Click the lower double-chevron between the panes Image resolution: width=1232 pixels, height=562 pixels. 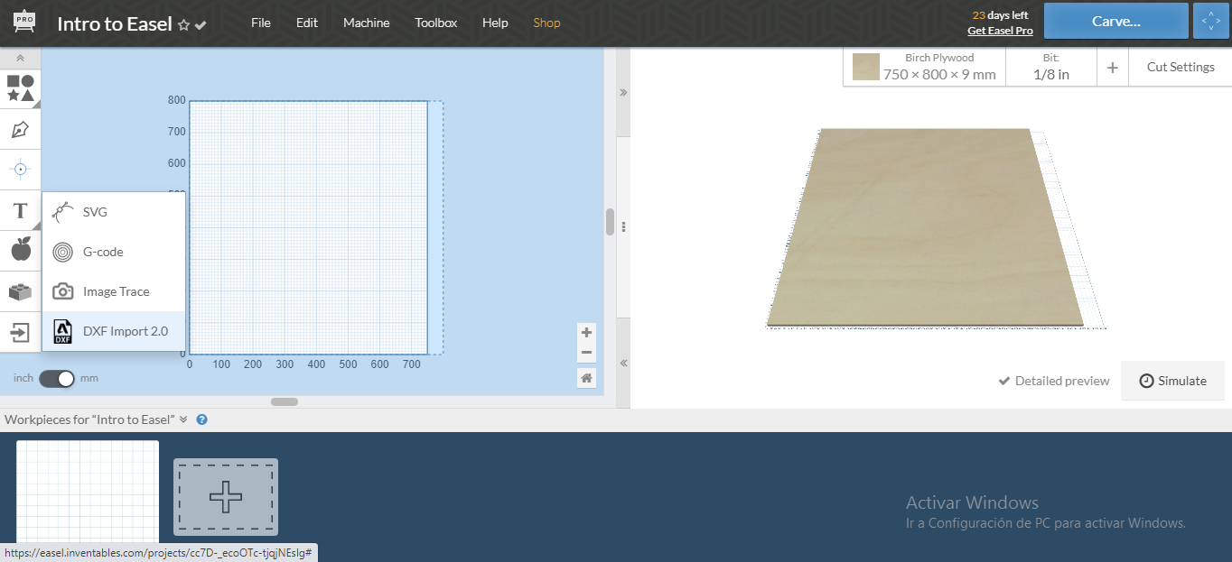pyautogui.click(x=623, y=363)
